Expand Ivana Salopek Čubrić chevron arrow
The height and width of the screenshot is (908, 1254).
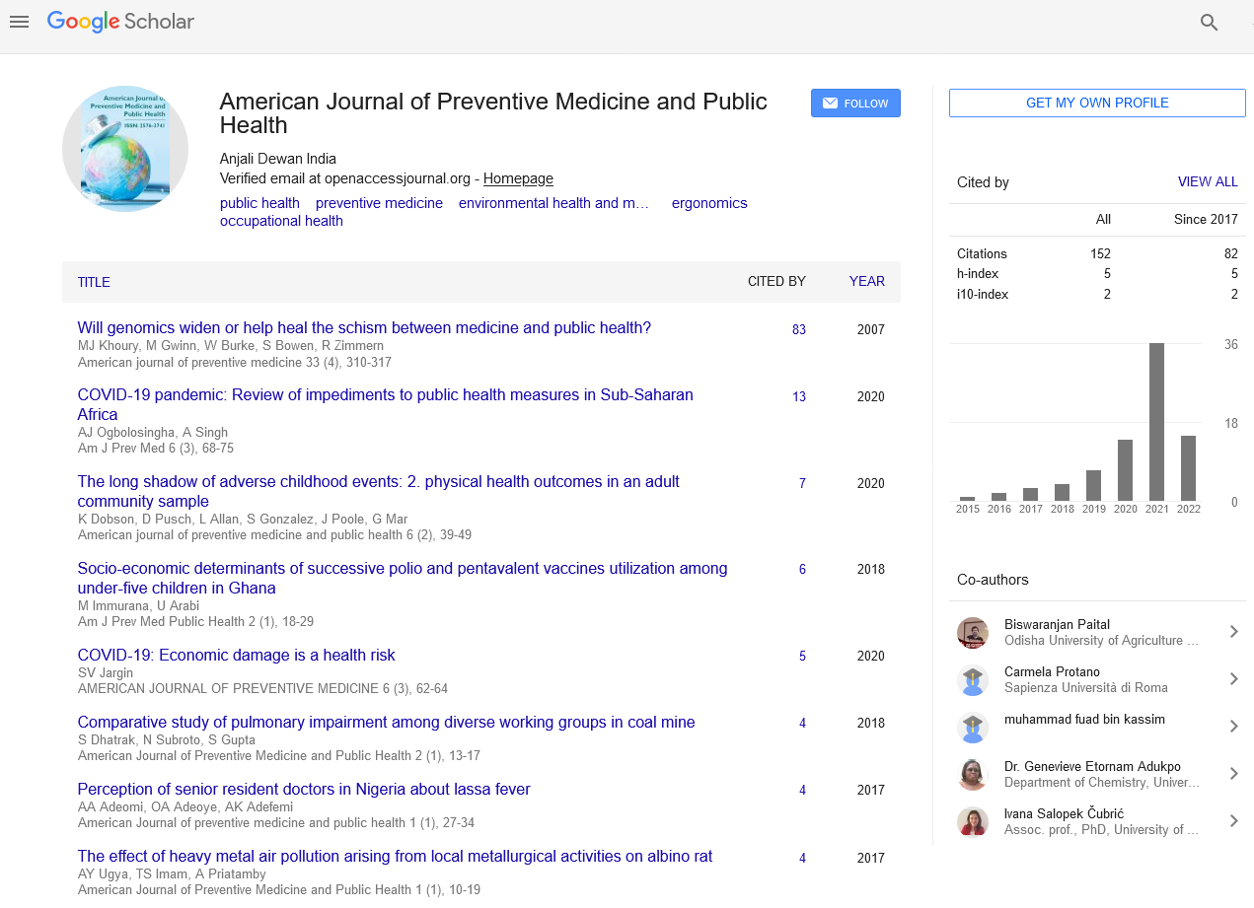pyautogui.click(x=1233, y=821)
